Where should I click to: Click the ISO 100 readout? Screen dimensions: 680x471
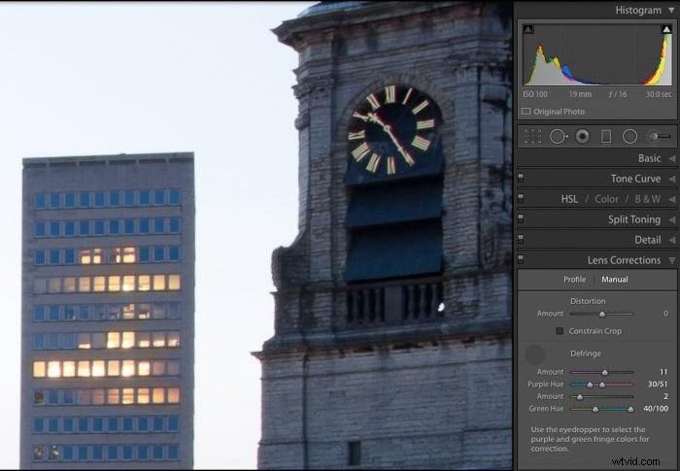(534, 94)
